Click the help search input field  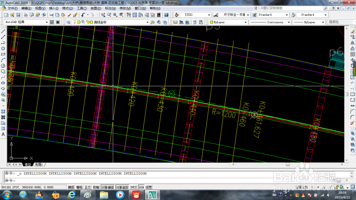coord(288,8)
